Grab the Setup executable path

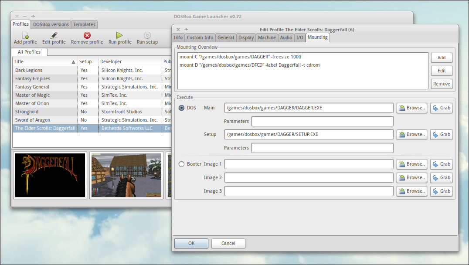[x=441, y=135]
